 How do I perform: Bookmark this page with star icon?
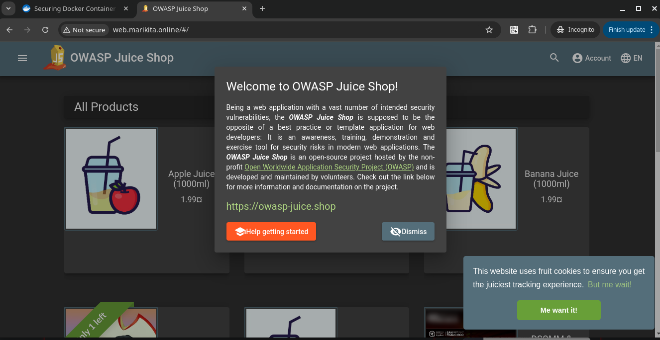pyautogui.click(x=489, y=30)
